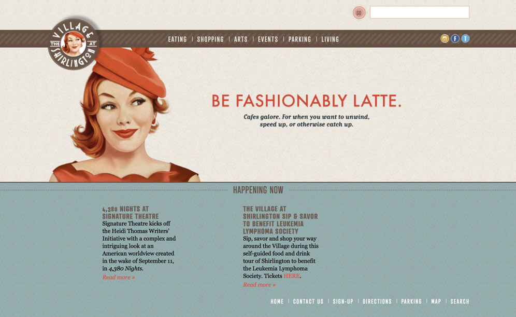Click the red HERE tickets link

pyautogui.click(x=292, y=276)
